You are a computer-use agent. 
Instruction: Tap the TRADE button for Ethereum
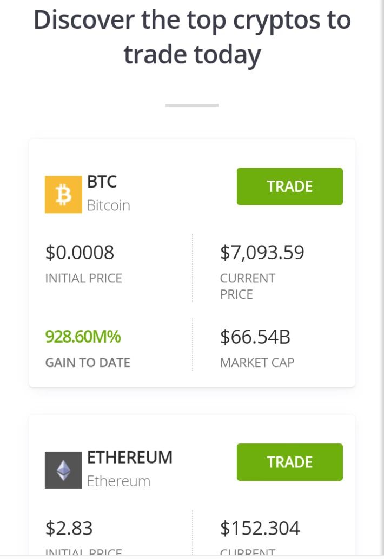[289, 462]
